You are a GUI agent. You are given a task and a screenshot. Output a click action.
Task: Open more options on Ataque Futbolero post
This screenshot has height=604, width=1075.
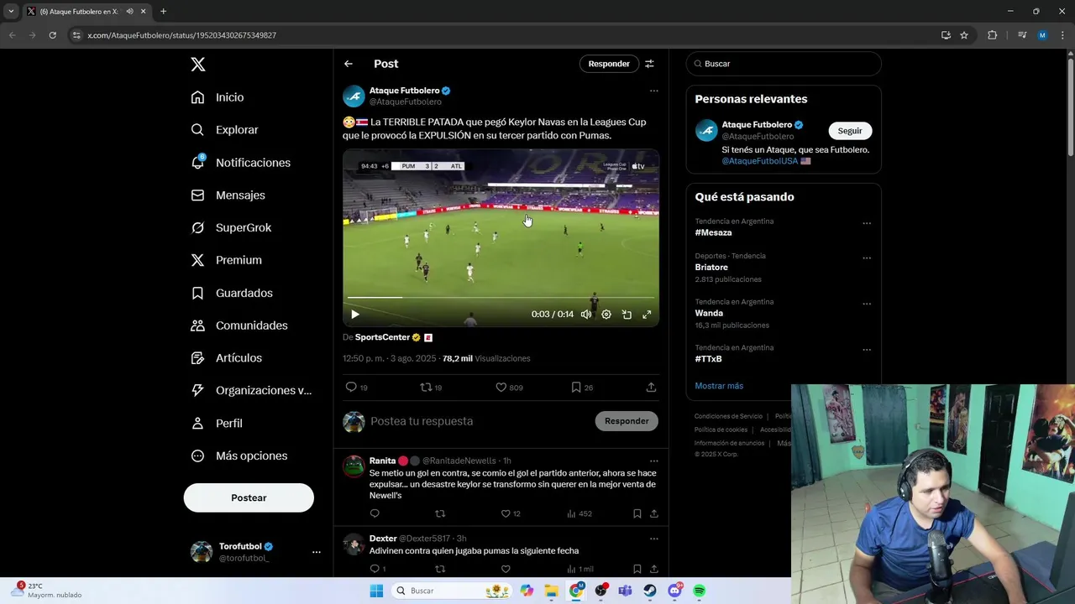pos(653,91)
